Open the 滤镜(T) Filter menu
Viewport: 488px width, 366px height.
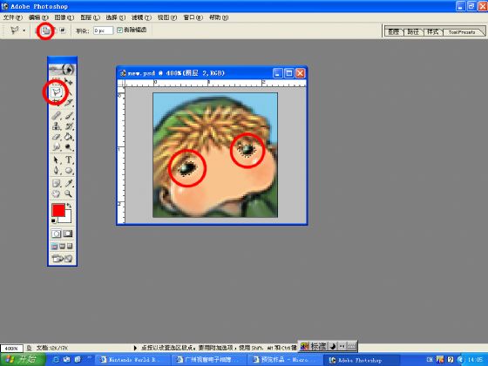(141, 17)
